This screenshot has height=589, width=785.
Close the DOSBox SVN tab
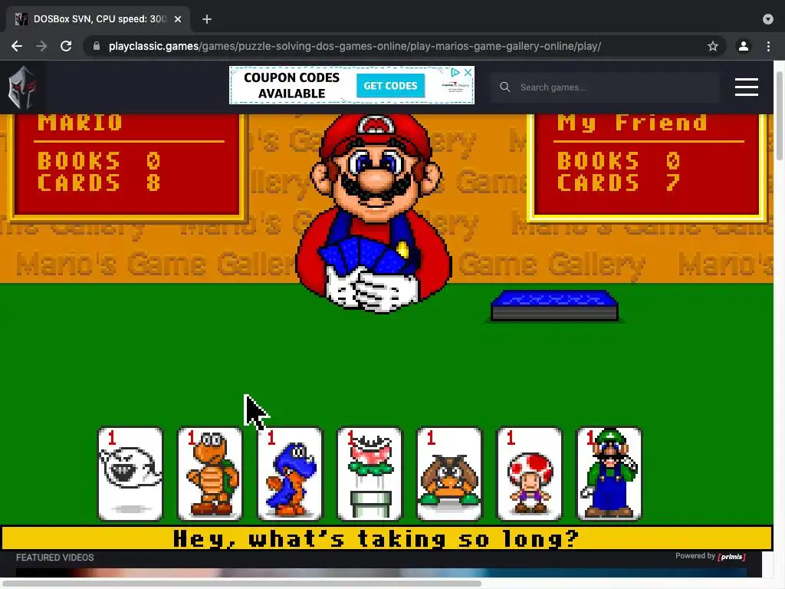pos(178,19)
